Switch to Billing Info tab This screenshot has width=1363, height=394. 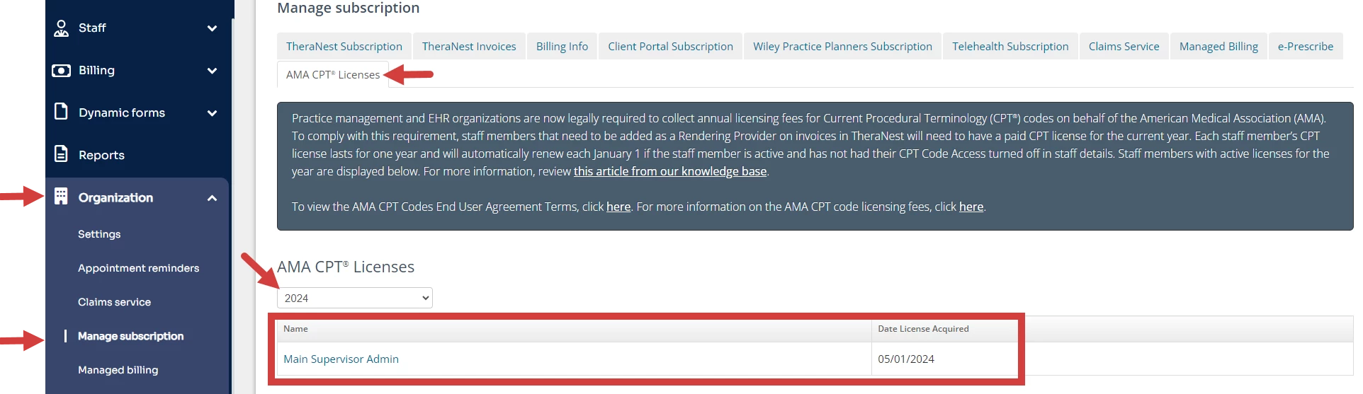[562, 46]
